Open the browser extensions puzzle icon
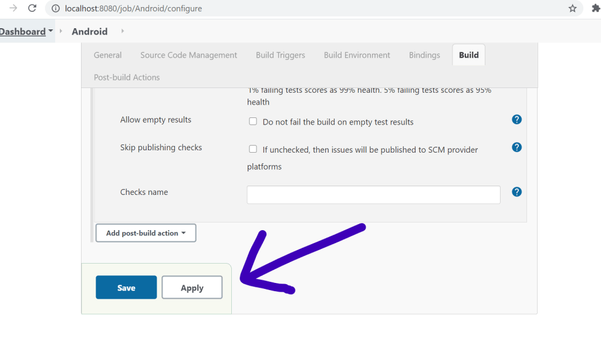The width and height of the screenshot is (601, 337). tap(595, 8)
